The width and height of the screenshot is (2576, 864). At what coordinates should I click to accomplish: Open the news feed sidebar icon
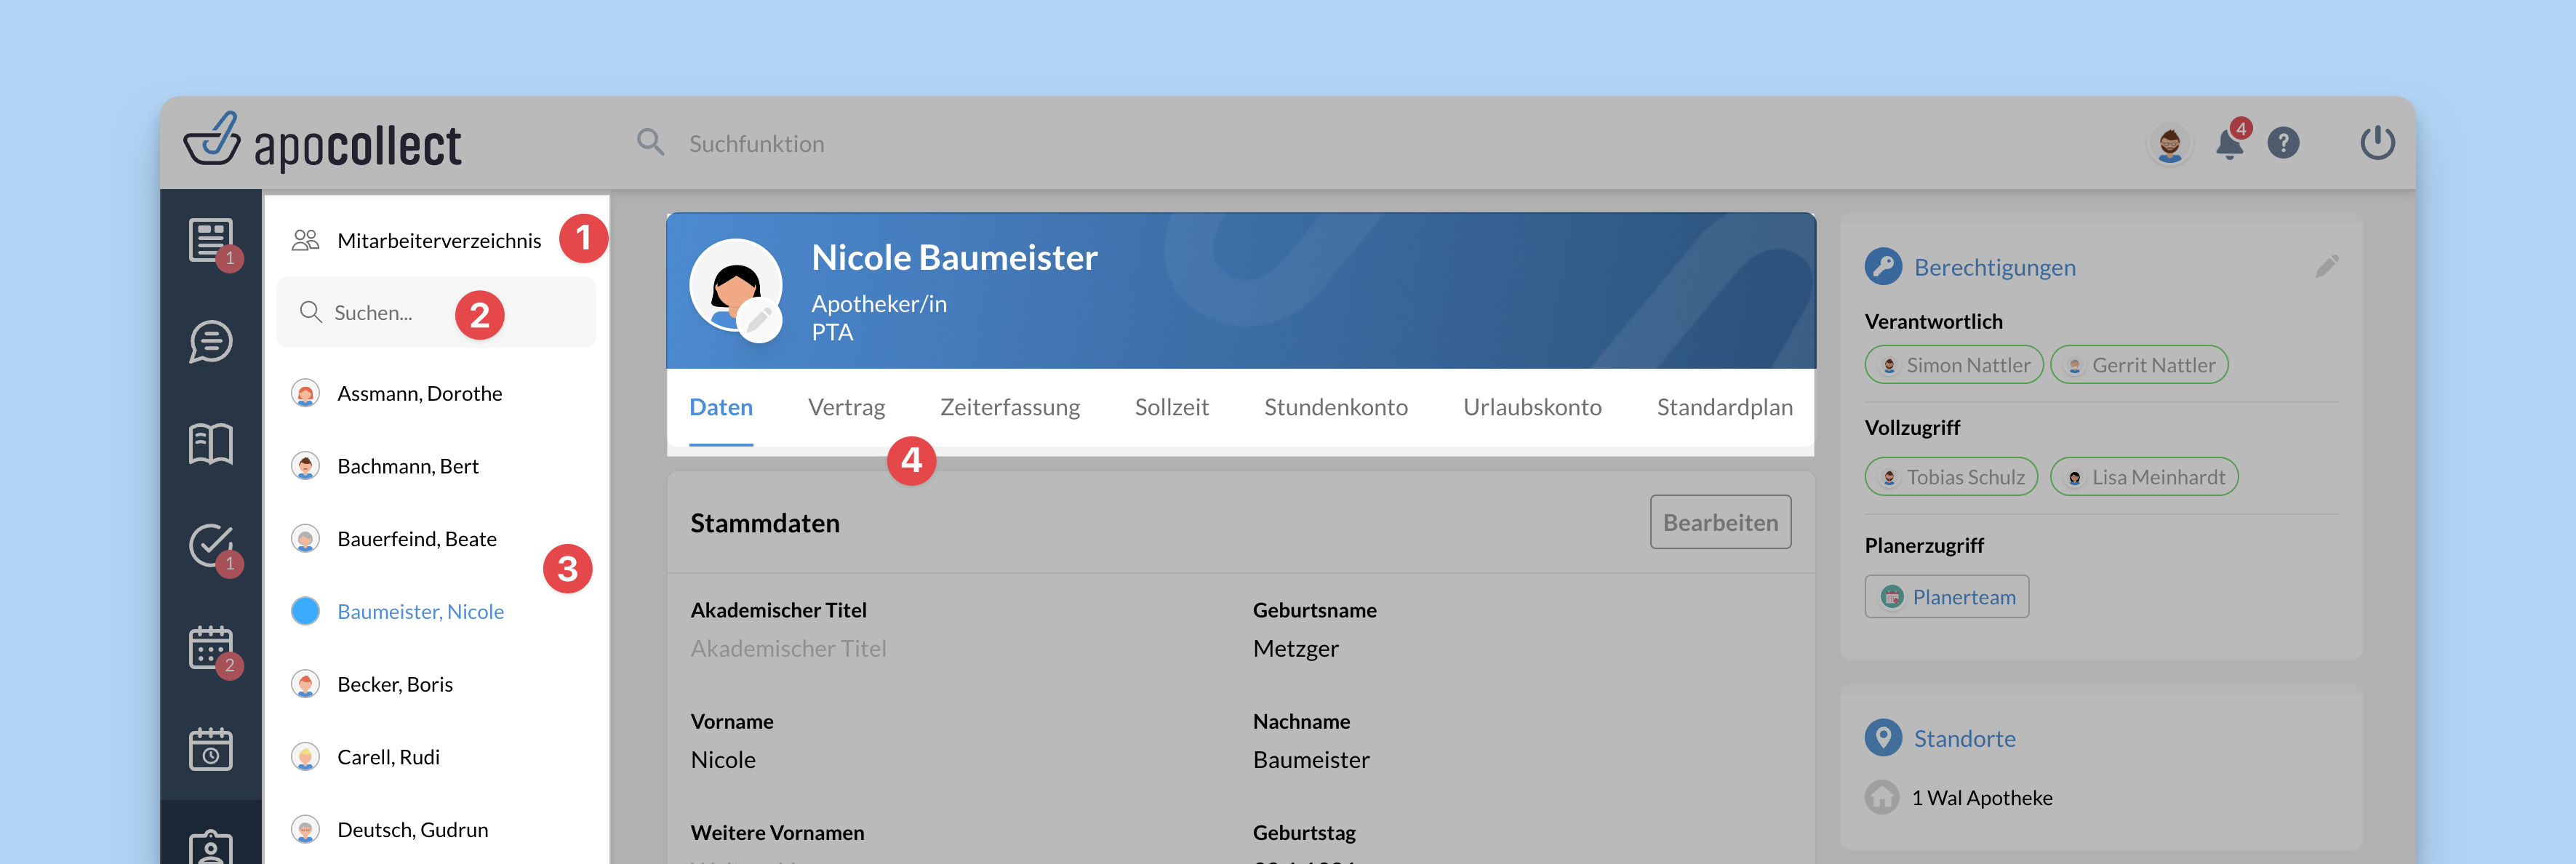click(211, 241)
